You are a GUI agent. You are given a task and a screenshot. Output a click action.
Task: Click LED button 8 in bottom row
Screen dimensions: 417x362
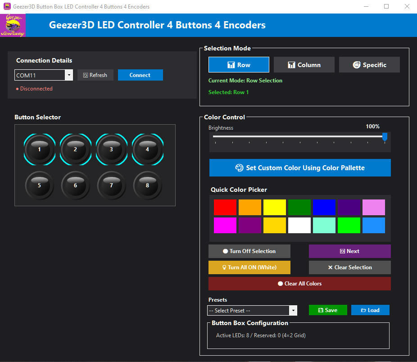147,185
